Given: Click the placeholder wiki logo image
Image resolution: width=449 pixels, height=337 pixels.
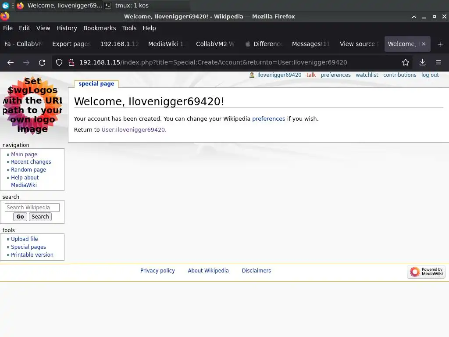Looking at the screenshot, I should 32,106.
